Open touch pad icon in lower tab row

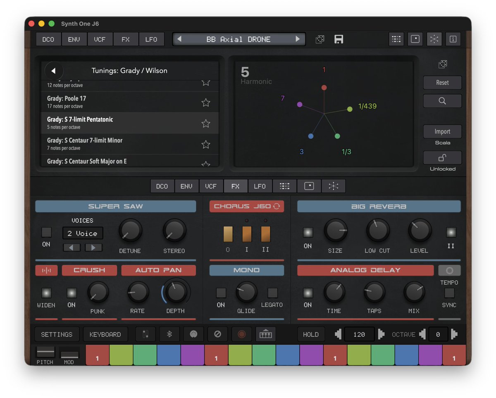[x=309, y=186]
